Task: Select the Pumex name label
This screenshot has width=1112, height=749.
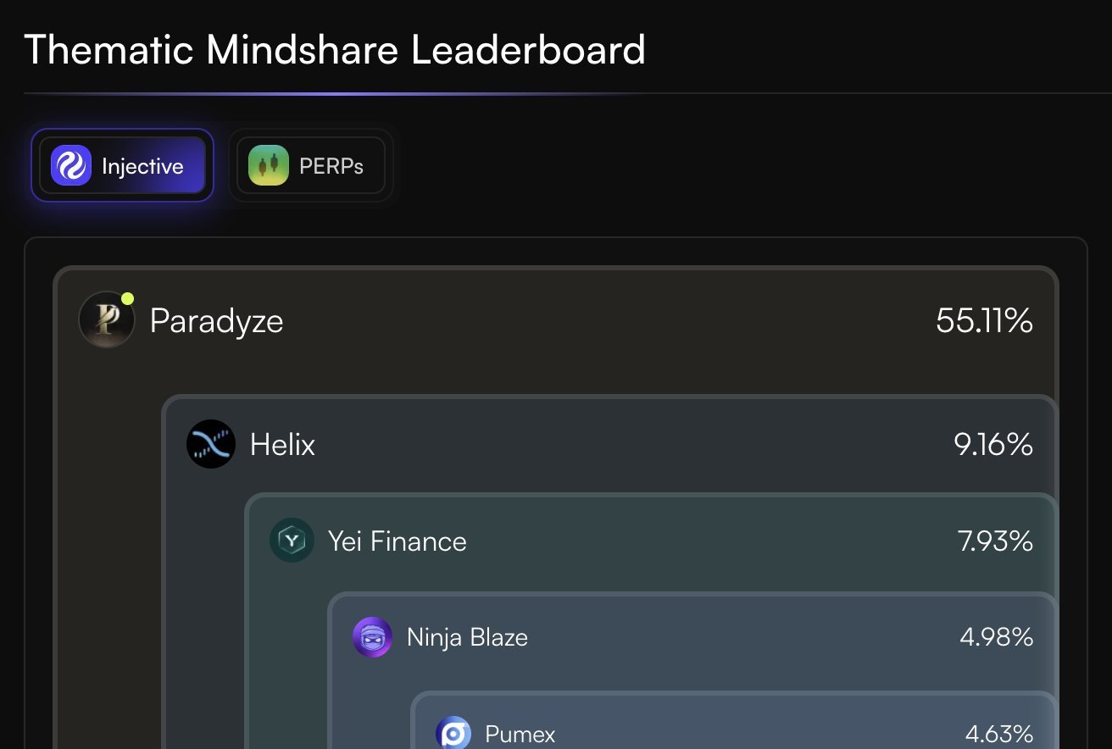Action: [x=520, y=734]
